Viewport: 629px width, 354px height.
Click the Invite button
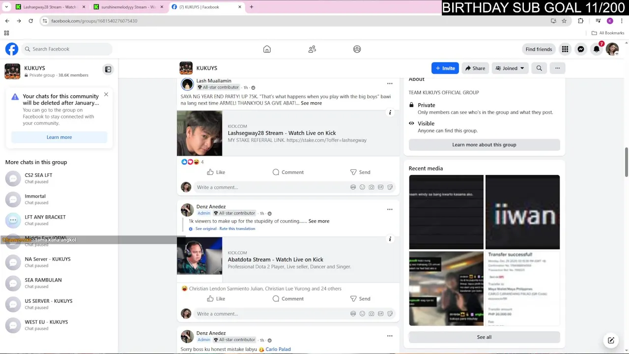pos(445,68)
